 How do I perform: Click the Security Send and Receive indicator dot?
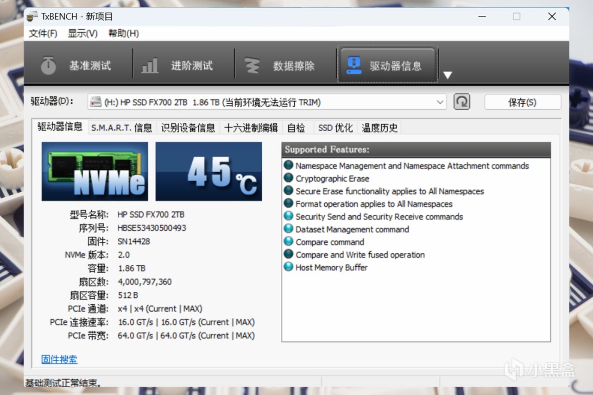[288, 216]
